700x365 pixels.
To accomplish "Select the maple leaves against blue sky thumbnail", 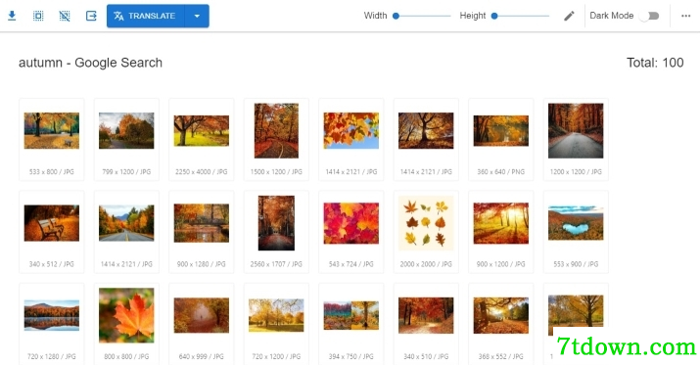I will [x=351, y=131].
